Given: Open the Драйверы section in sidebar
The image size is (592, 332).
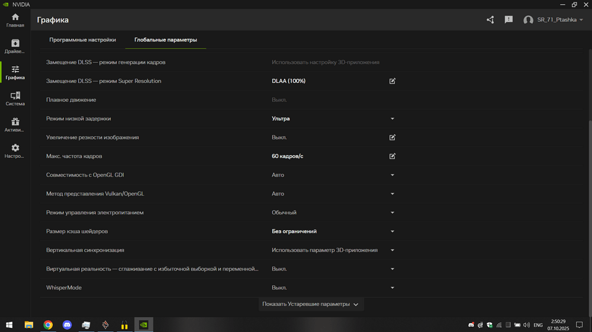Looking at the screenshot, I should (15, 46).
